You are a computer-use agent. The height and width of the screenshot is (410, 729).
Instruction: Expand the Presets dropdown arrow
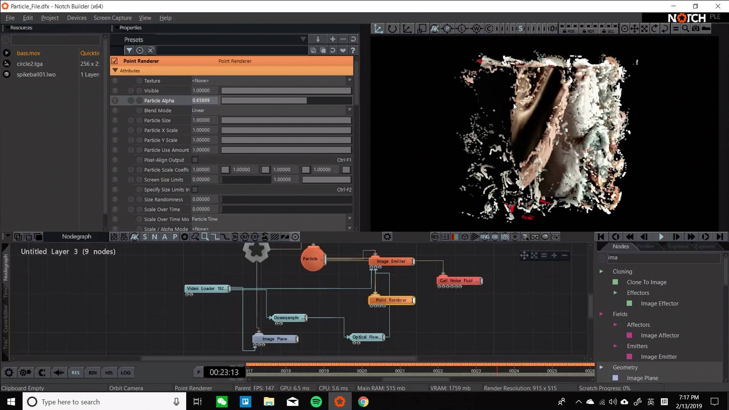coord(303,39)
